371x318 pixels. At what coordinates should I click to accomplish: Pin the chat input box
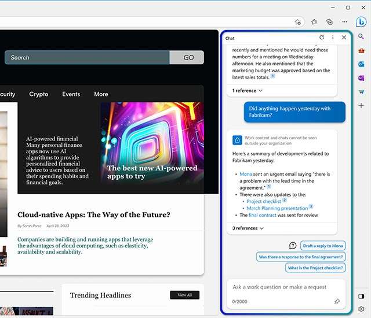click(337, 301)
